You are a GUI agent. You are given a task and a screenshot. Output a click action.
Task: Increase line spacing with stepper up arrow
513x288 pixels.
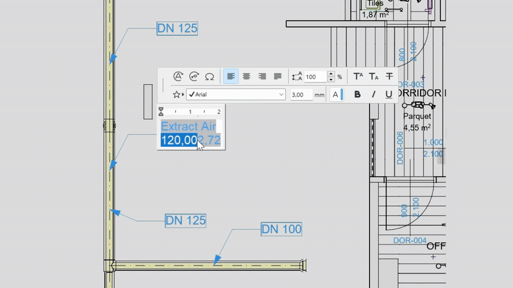pos(331,74)
